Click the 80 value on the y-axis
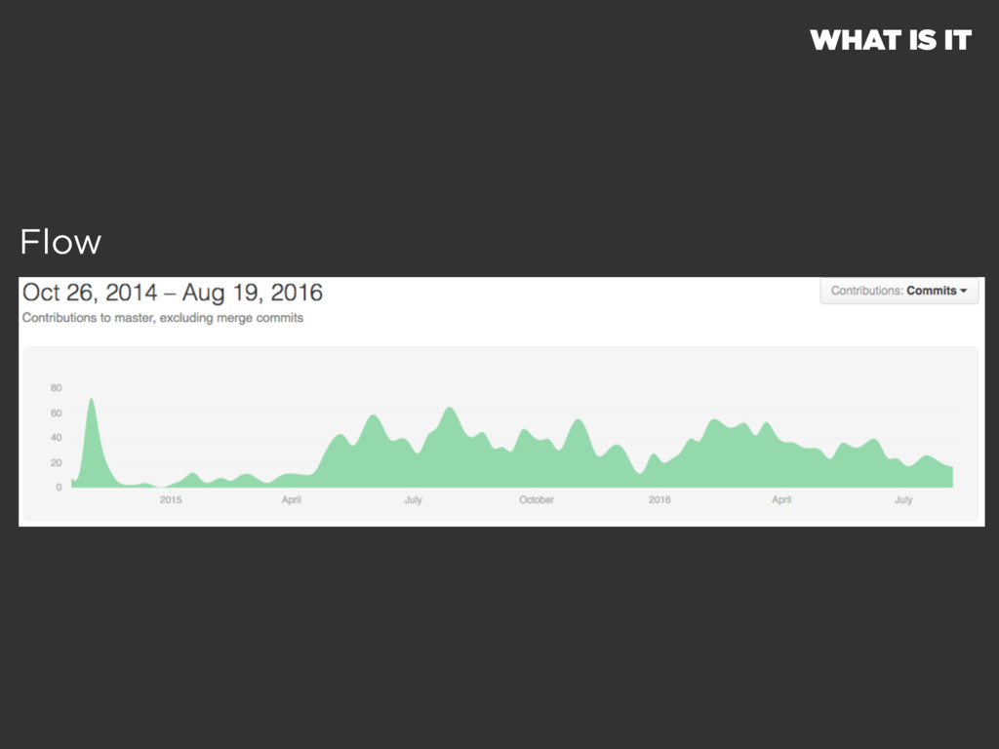The height and width of the screenshot is (749, 999). (56, 388)
